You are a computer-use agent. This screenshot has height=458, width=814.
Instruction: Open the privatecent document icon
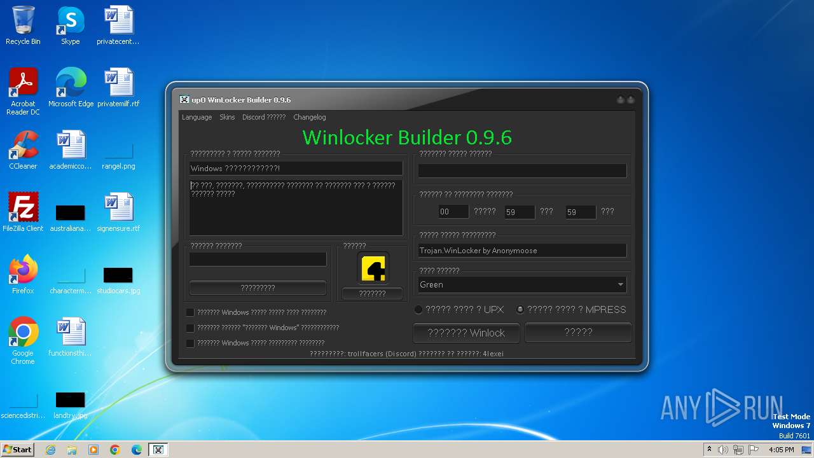pos(118,25)
